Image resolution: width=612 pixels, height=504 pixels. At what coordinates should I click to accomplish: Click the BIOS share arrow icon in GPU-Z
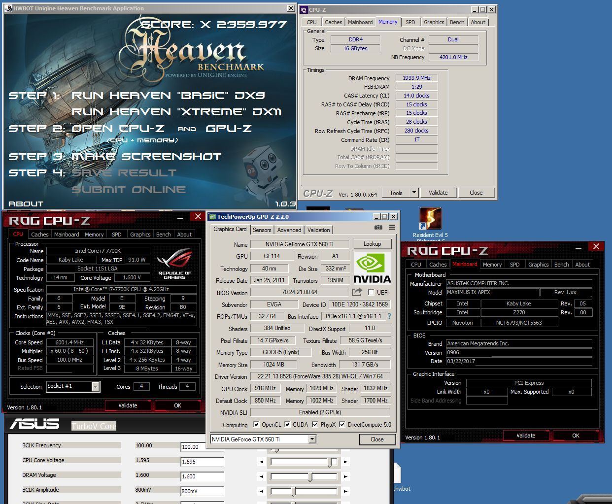(356, 292)
